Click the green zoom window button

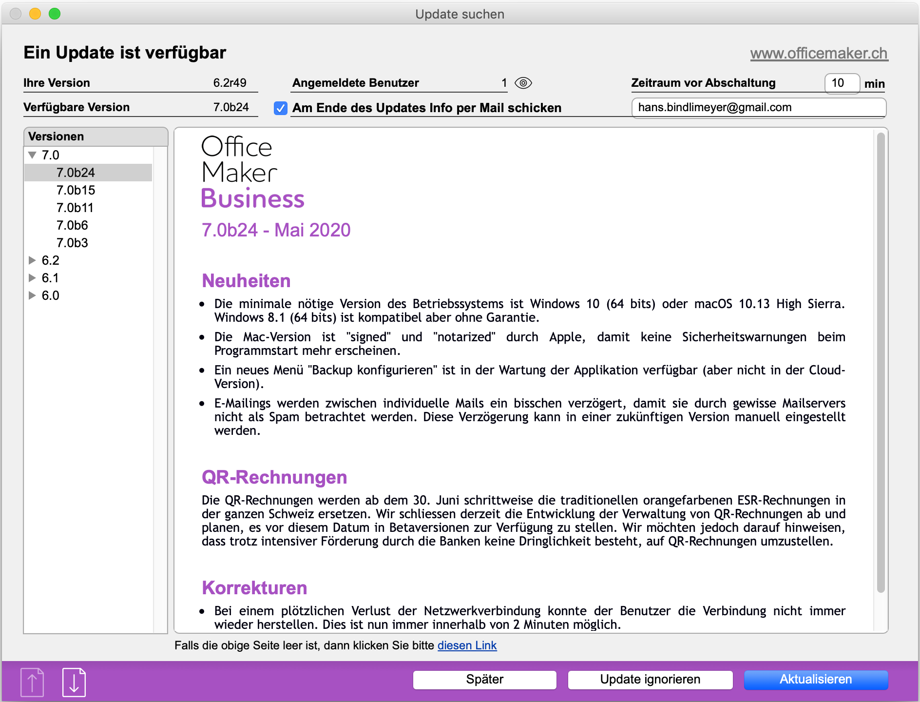(x=55, y=14)
